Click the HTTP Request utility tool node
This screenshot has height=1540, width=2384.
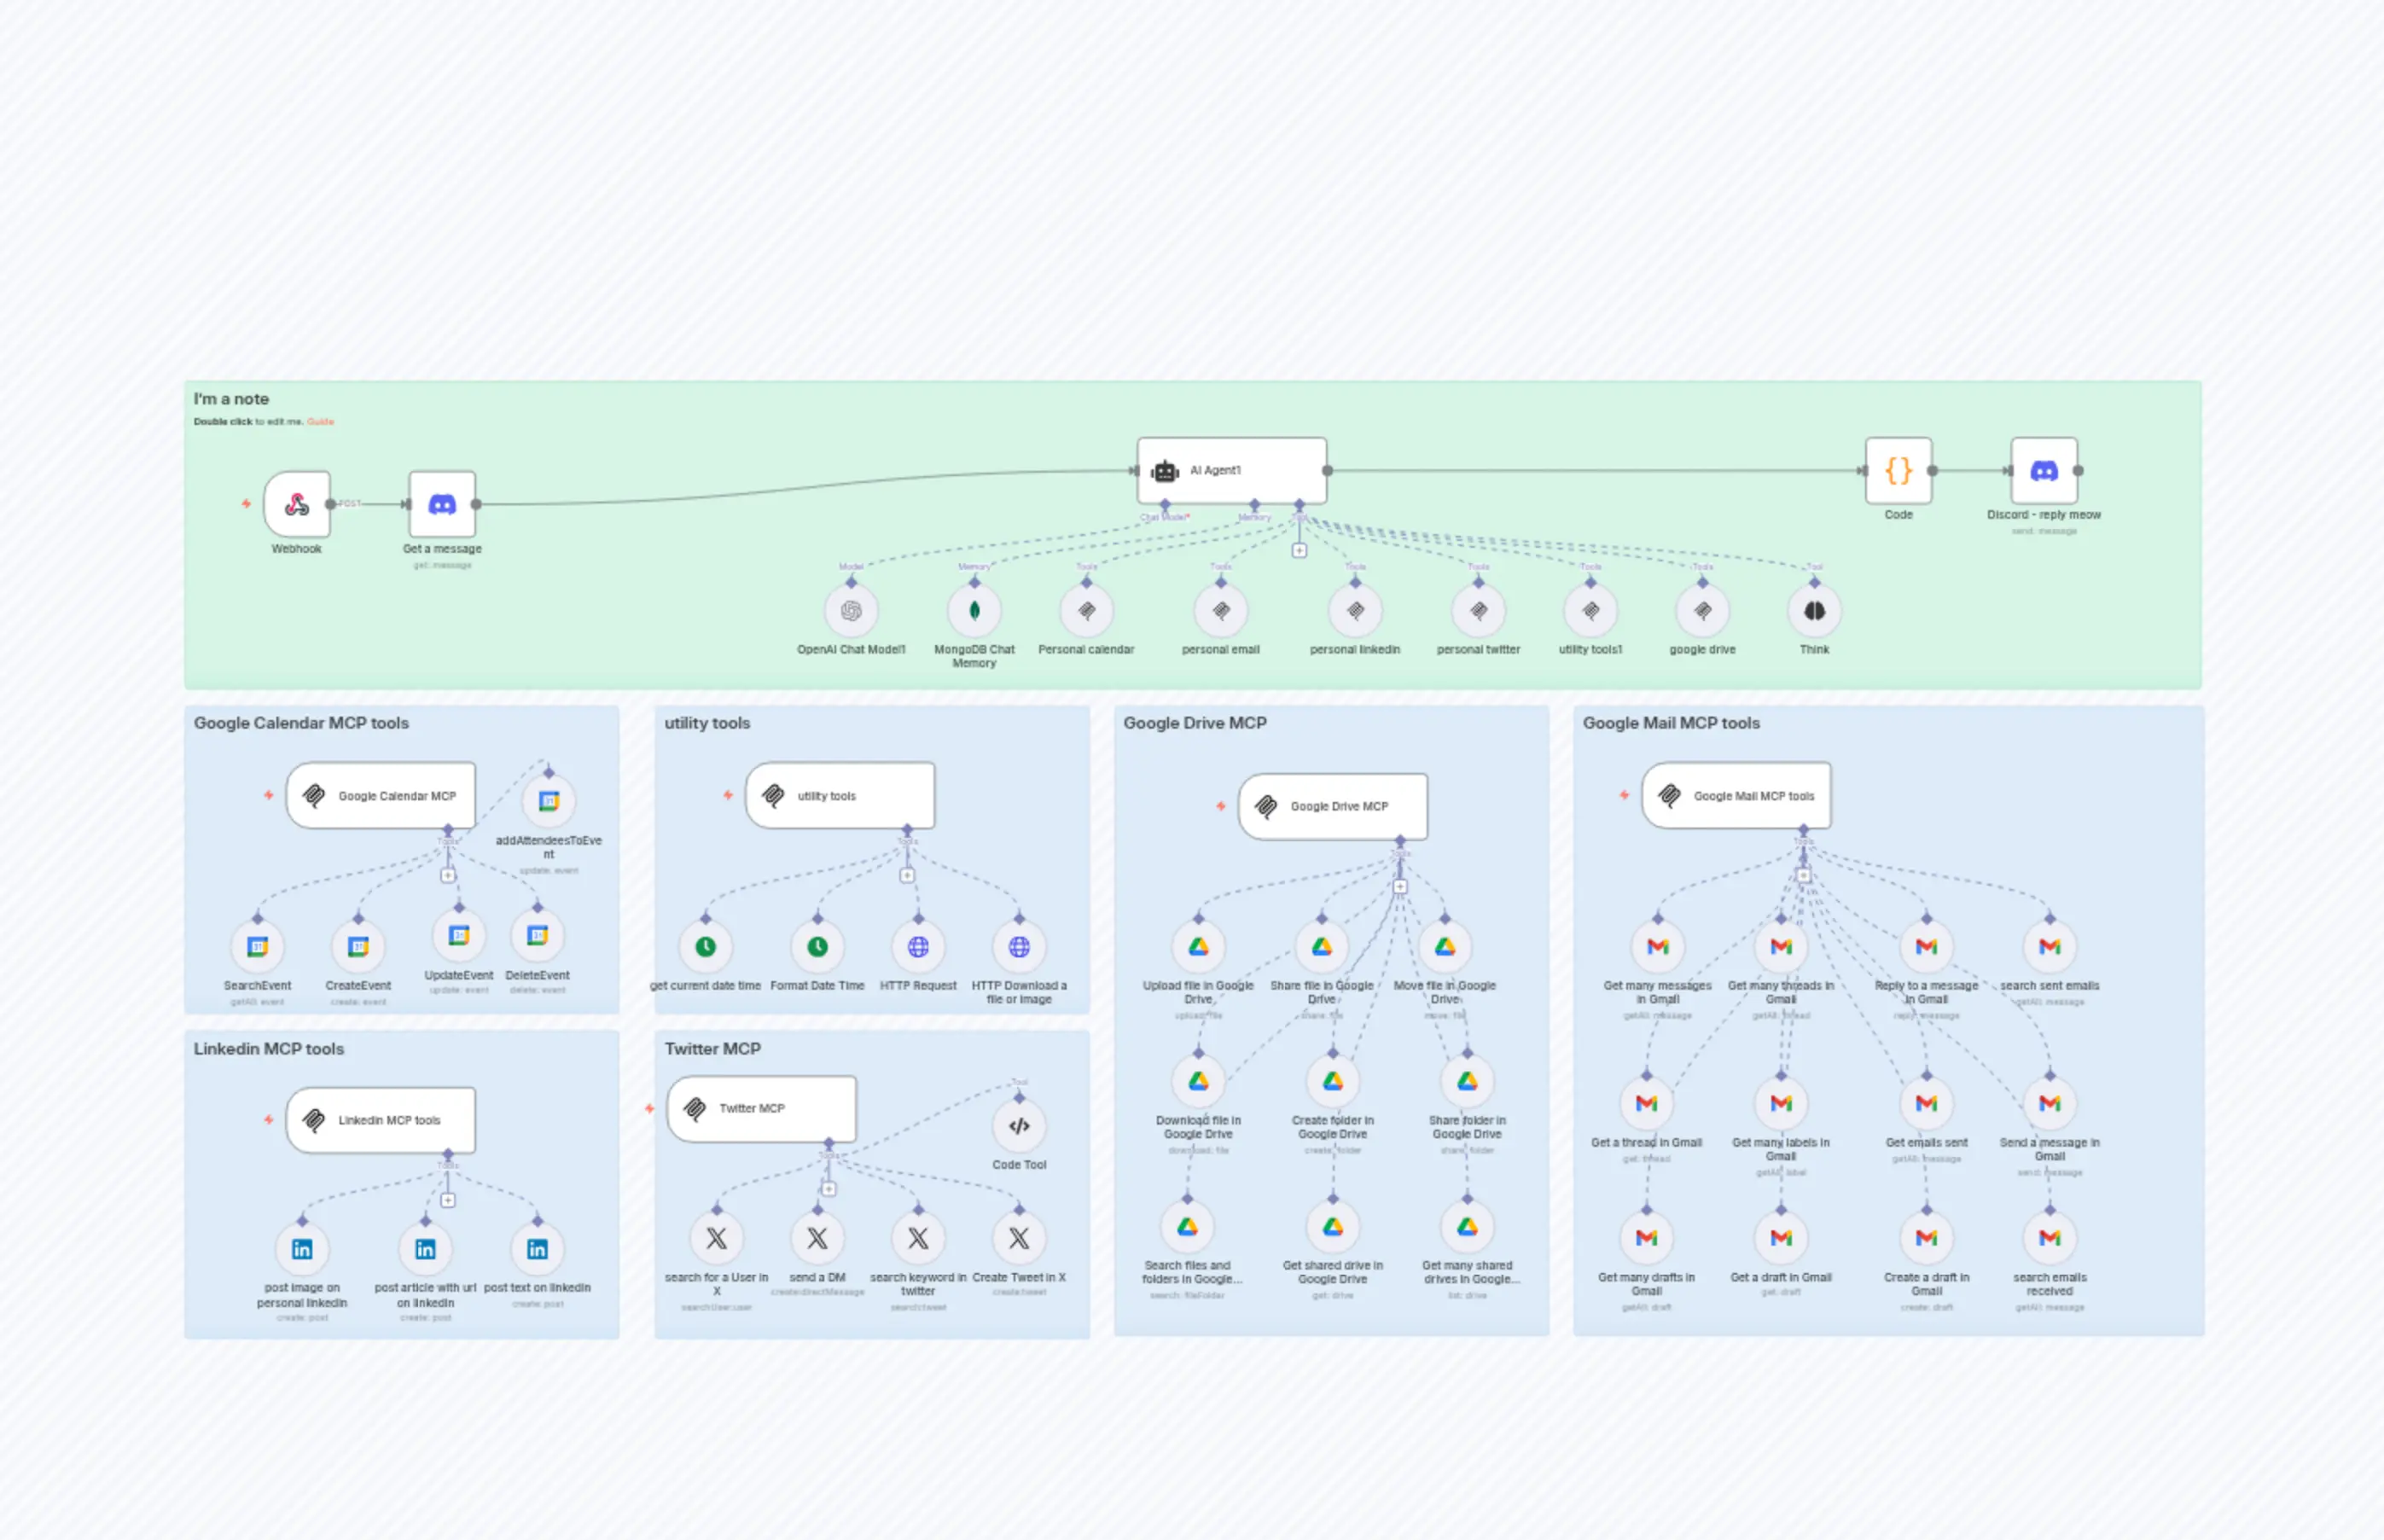[x=918, y=945]
